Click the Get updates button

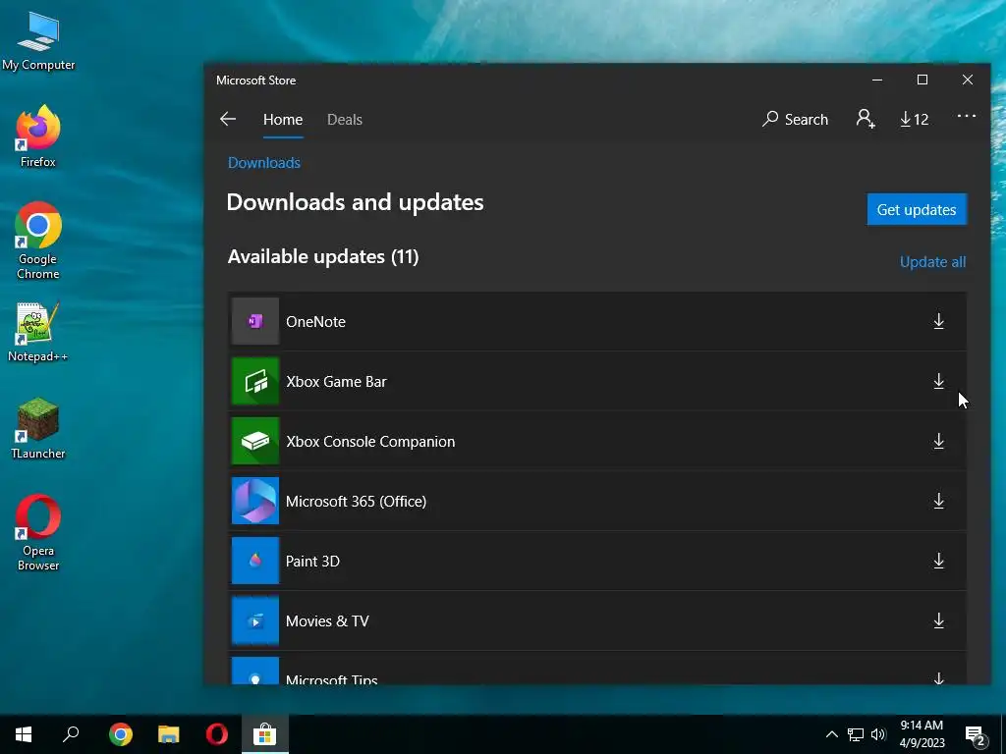click(x=917, y=210)
